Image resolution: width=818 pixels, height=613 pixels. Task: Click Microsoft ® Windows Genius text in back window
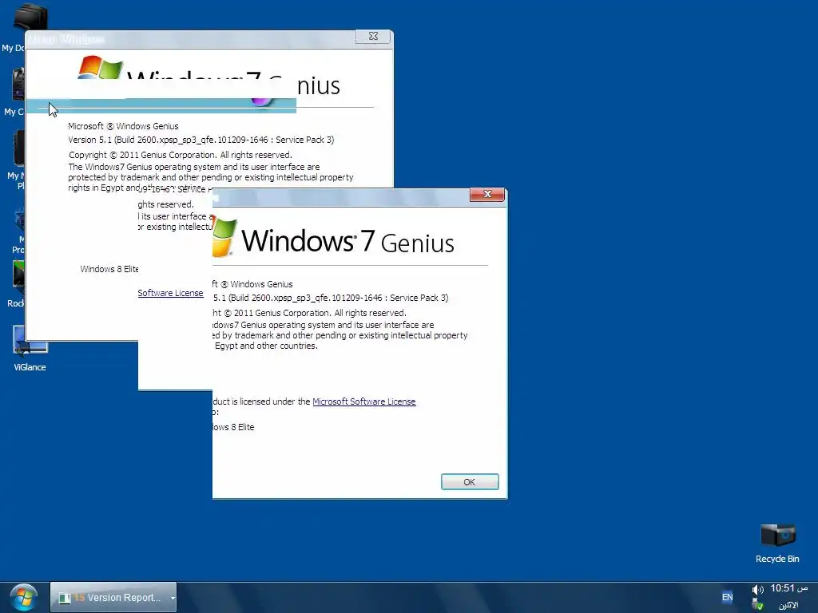coord(123,126)
